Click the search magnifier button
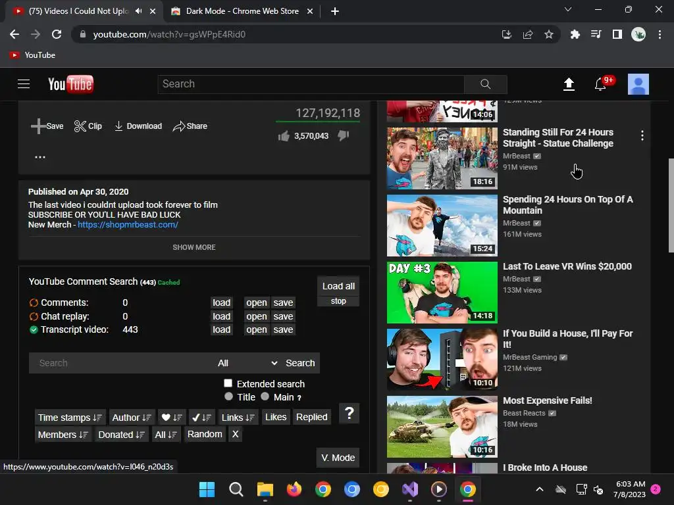 [x=485, y=84]
